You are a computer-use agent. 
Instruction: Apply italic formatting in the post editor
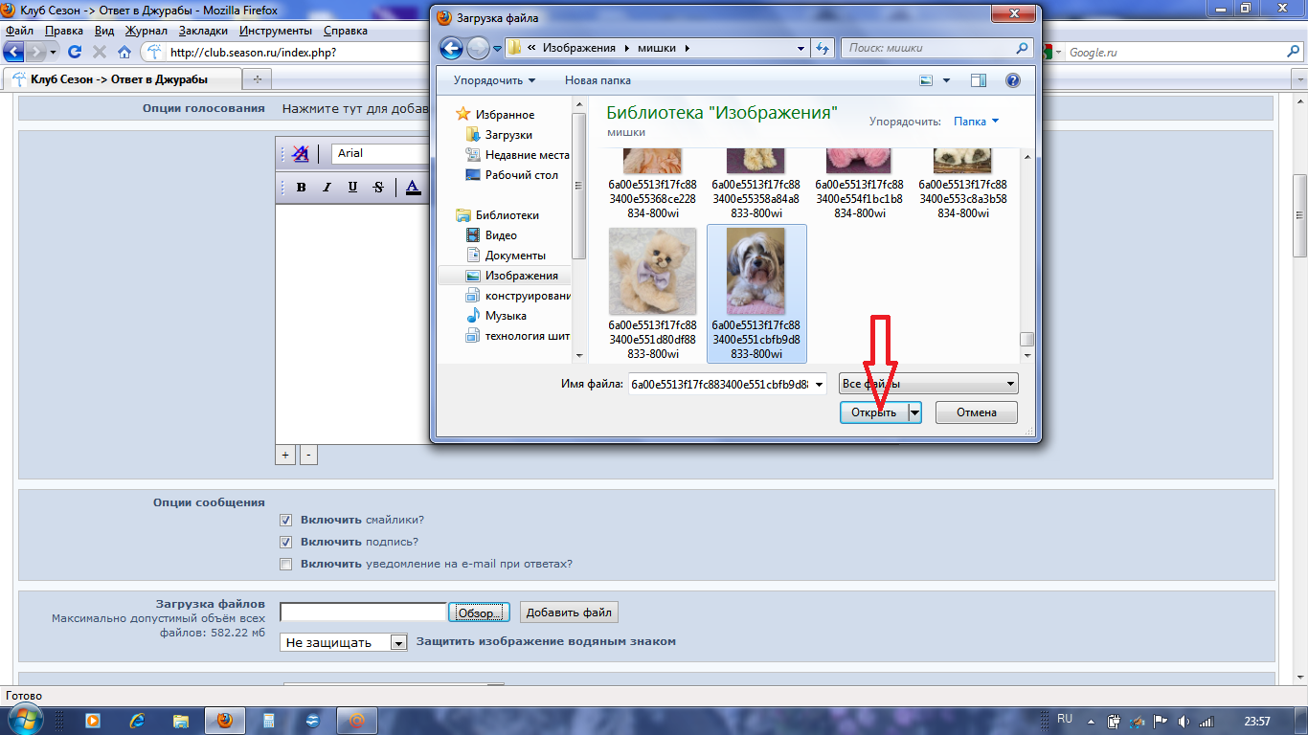pyautogui.click(x=327, y=188)
